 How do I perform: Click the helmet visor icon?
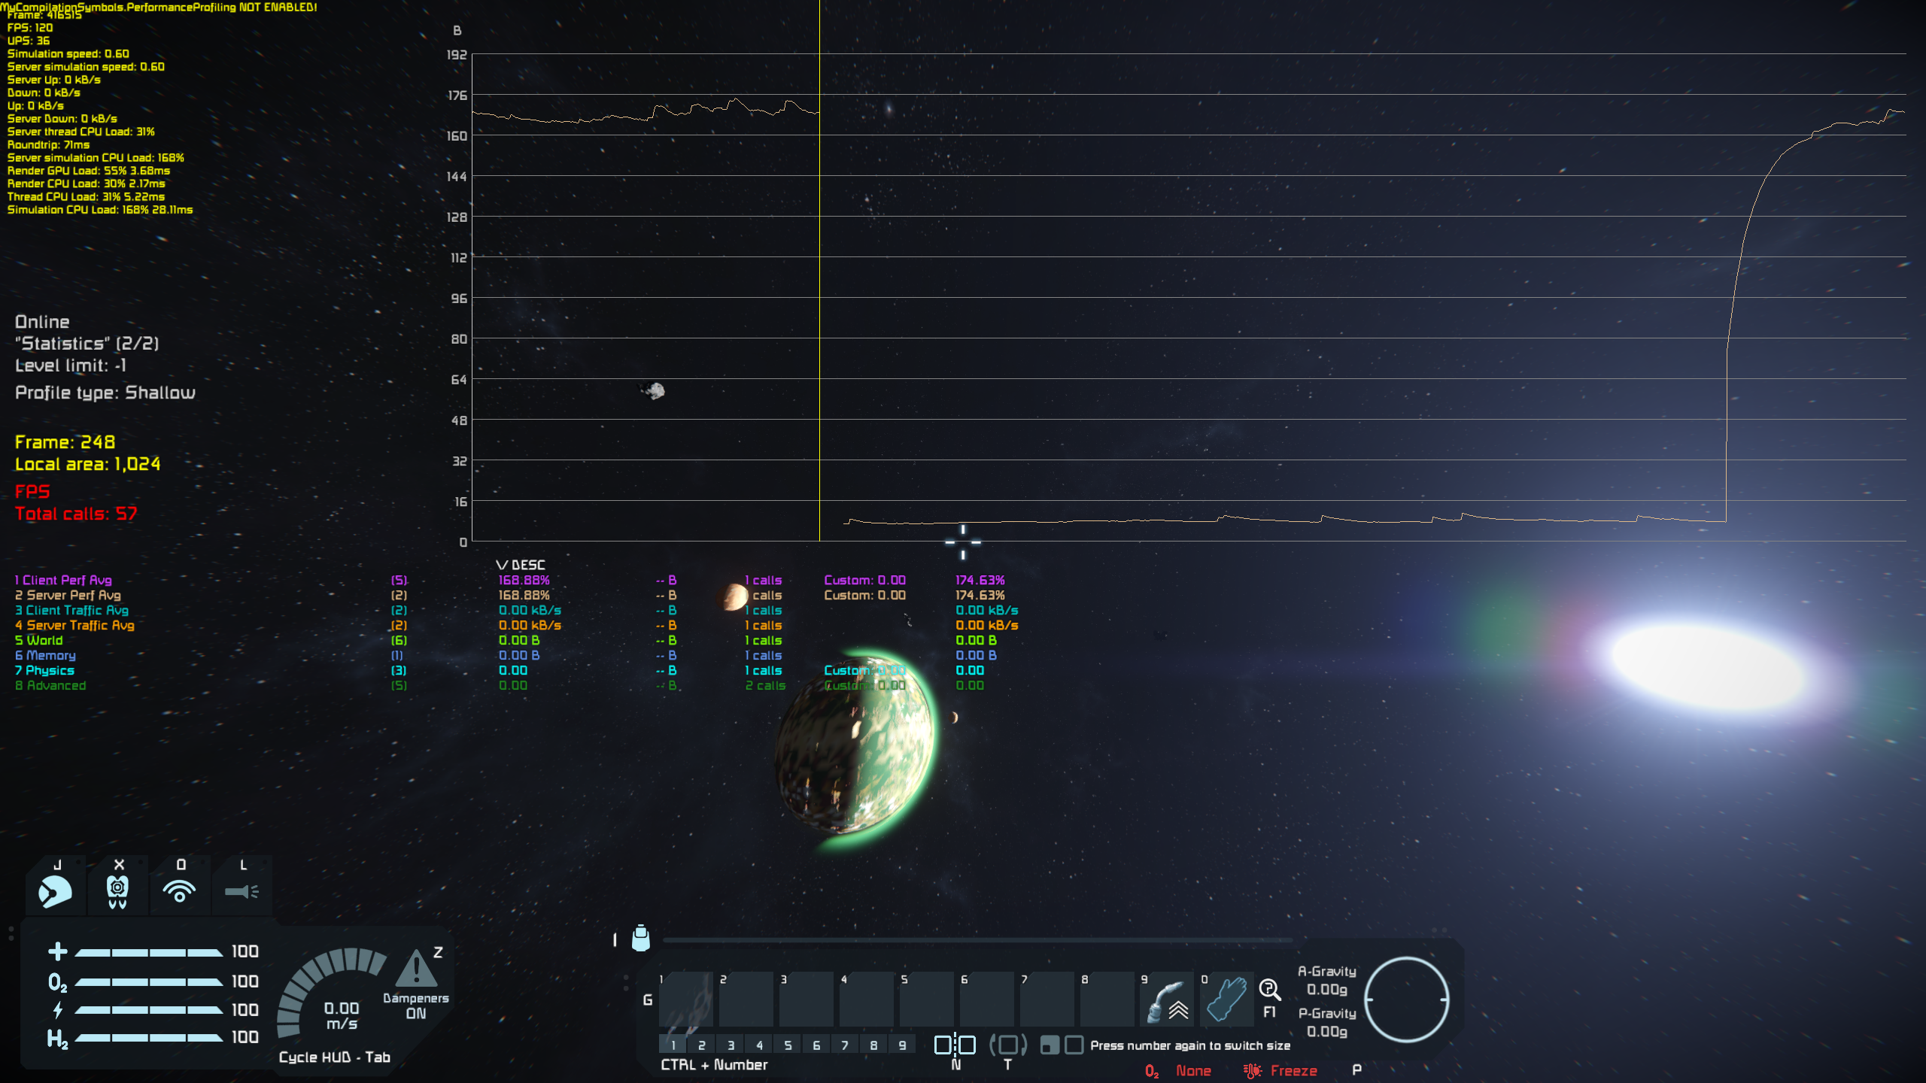pos(55,892)
